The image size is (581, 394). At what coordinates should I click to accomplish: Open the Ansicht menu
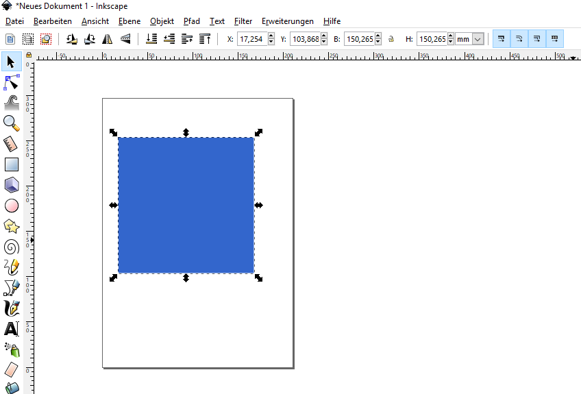95,21
